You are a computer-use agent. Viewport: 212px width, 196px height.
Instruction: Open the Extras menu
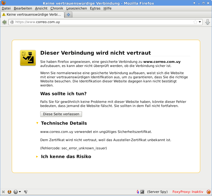point(95,8)
